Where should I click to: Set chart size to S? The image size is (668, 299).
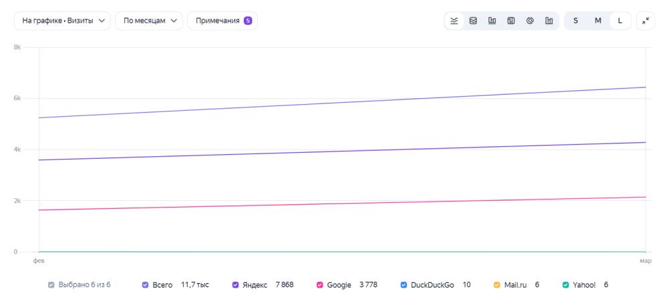(x=576, y=21)
